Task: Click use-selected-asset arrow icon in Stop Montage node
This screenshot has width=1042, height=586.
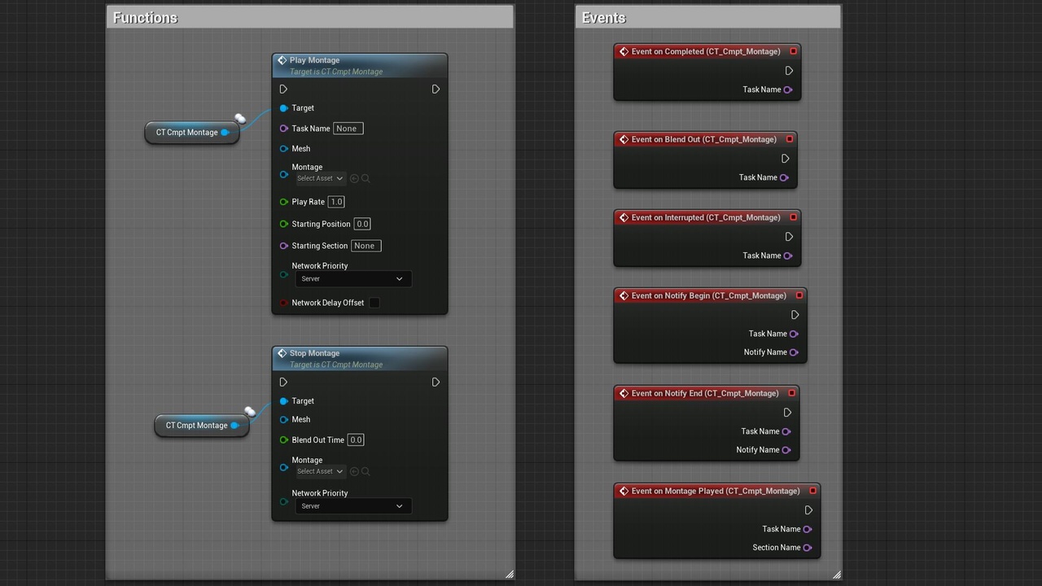Action: coord(354,471)
